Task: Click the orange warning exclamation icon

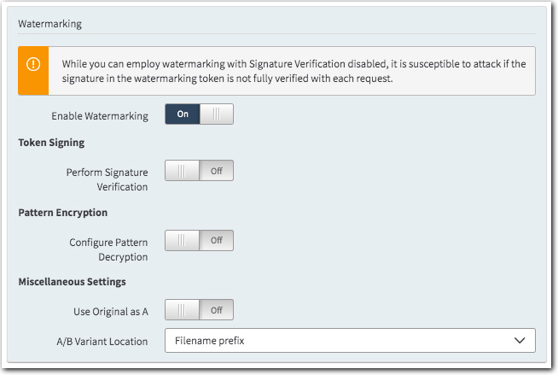Action: [33, 64]
